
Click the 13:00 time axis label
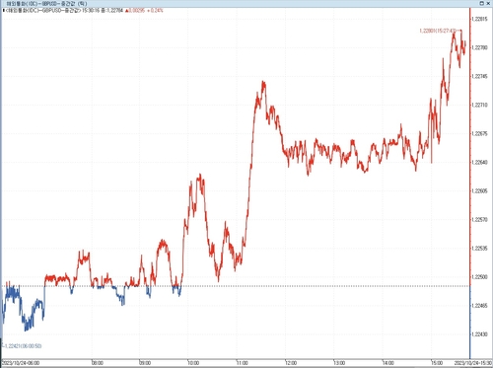pyautogui.click(x=339, y=363)
